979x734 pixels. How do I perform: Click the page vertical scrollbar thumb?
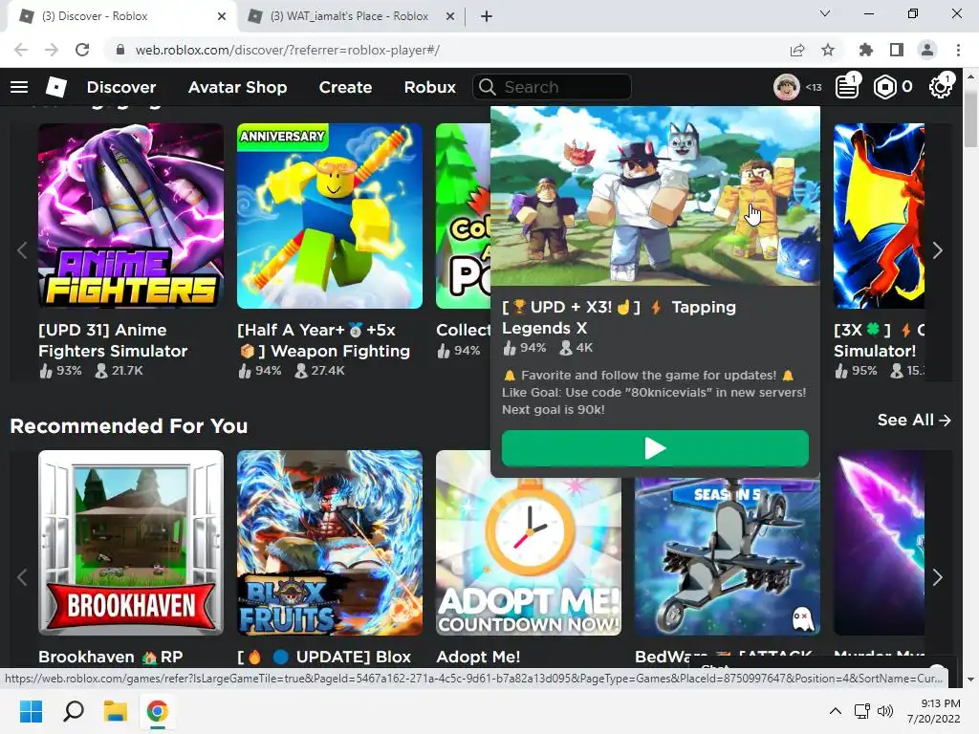[x=970, y=119]
